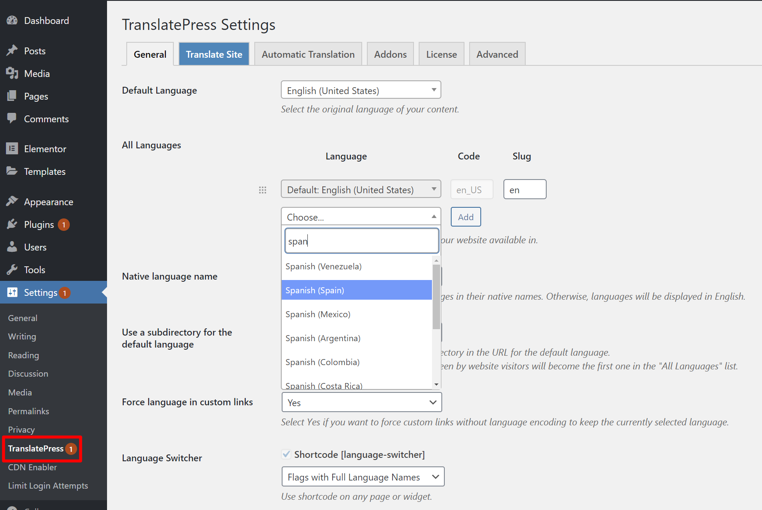This screenshot has height=510, width=762.
Task: Open Limit Login Attempts link
Action: coord(48,486)
